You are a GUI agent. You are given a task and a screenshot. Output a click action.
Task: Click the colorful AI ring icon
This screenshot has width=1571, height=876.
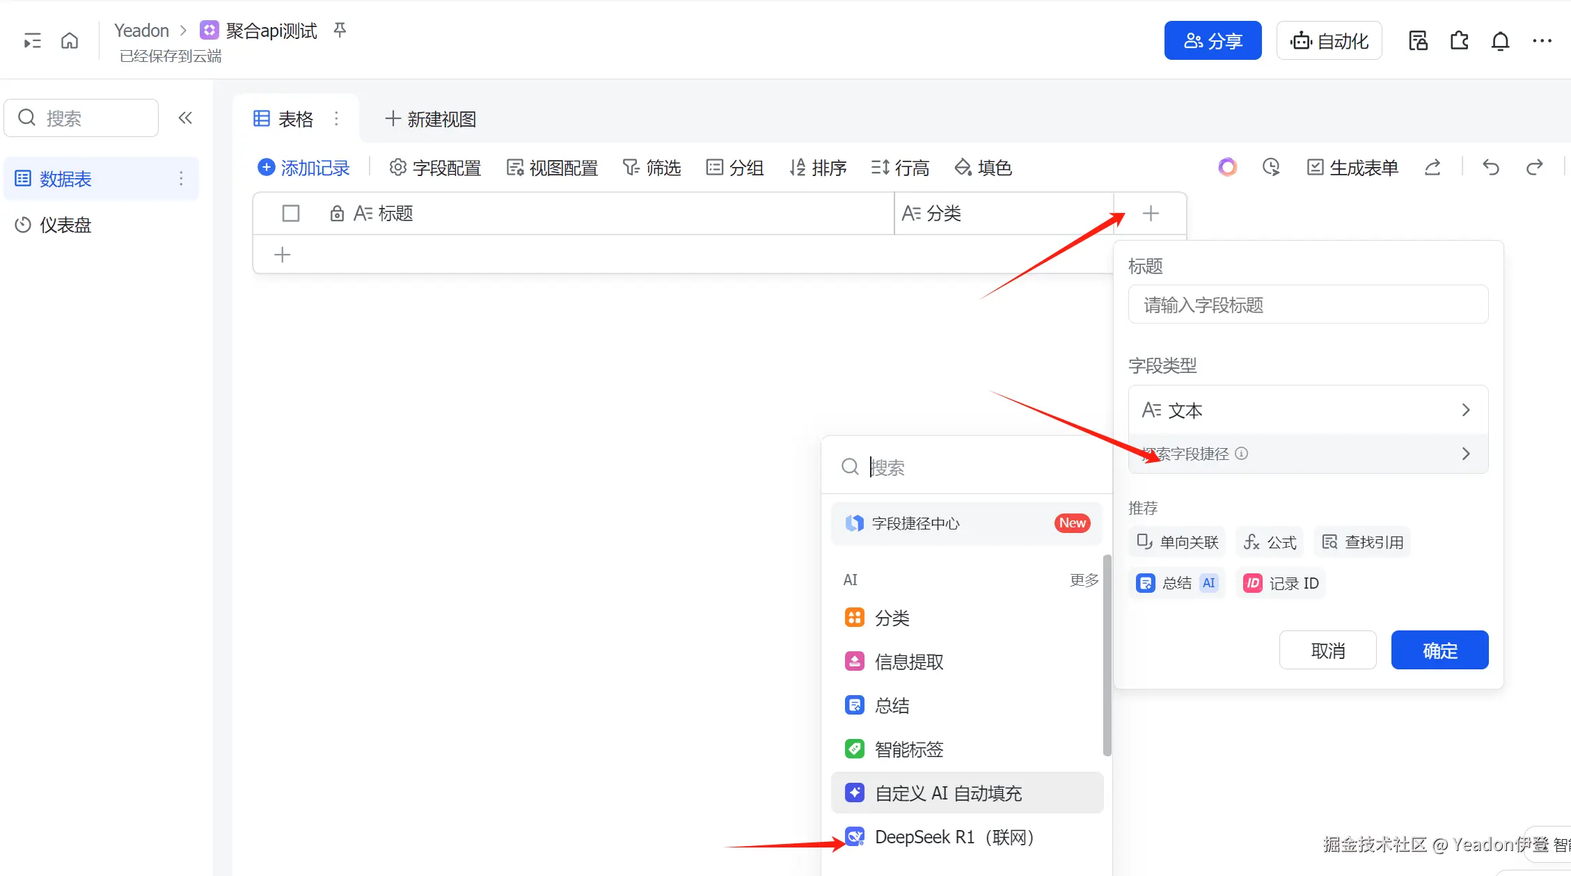pos(1227,168)
